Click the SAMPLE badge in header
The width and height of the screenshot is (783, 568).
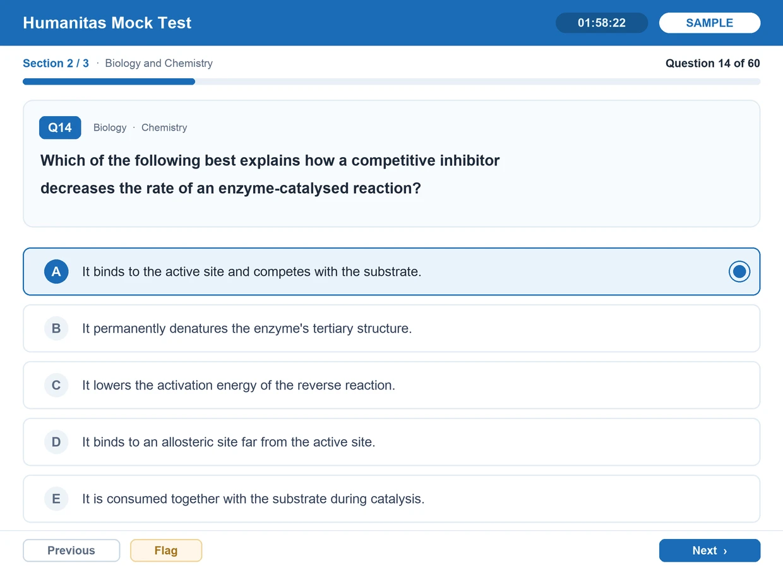click(710, 23)
